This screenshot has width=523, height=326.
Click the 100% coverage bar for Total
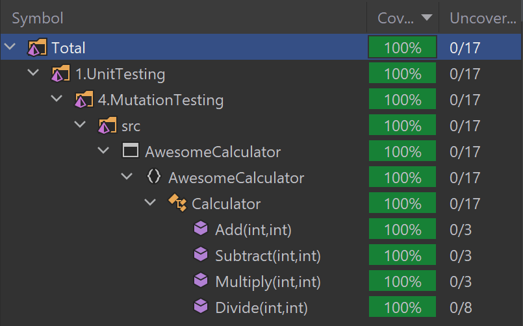pyautogui.click(x=402, y=47)
